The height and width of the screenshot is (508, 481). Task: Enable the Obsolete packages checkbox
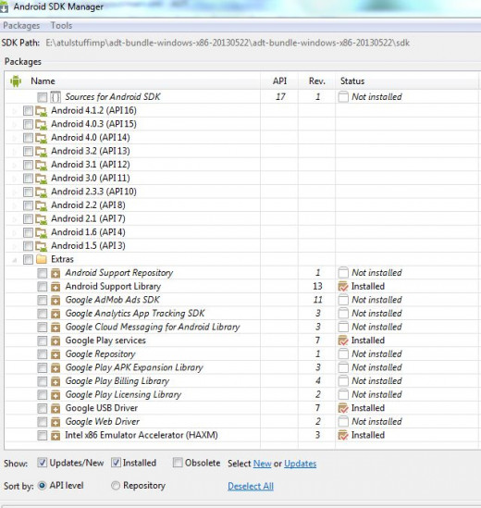[x=178, y=463]
